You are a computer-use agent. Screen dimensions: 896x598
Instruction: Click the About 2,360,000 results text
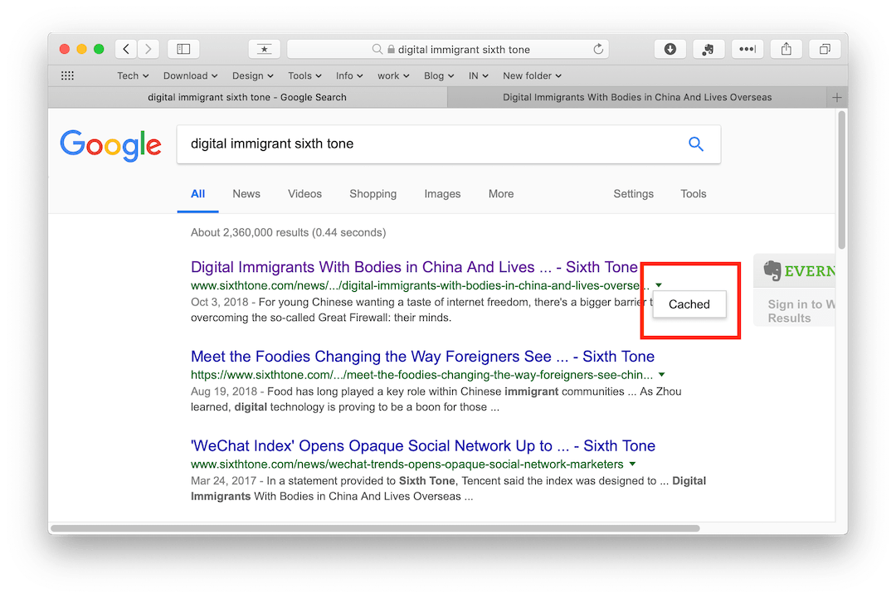(x=289, y=232)
